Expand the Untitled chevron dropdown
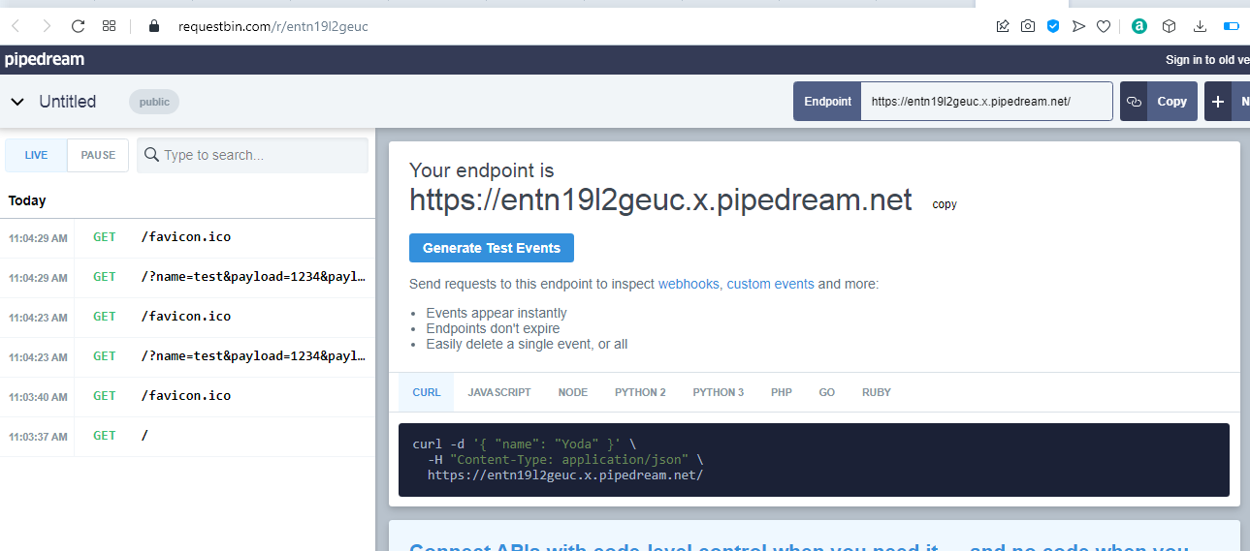The height and width of the screenshot is (551, 1250). pyautogui.click(x=17, y=102)
